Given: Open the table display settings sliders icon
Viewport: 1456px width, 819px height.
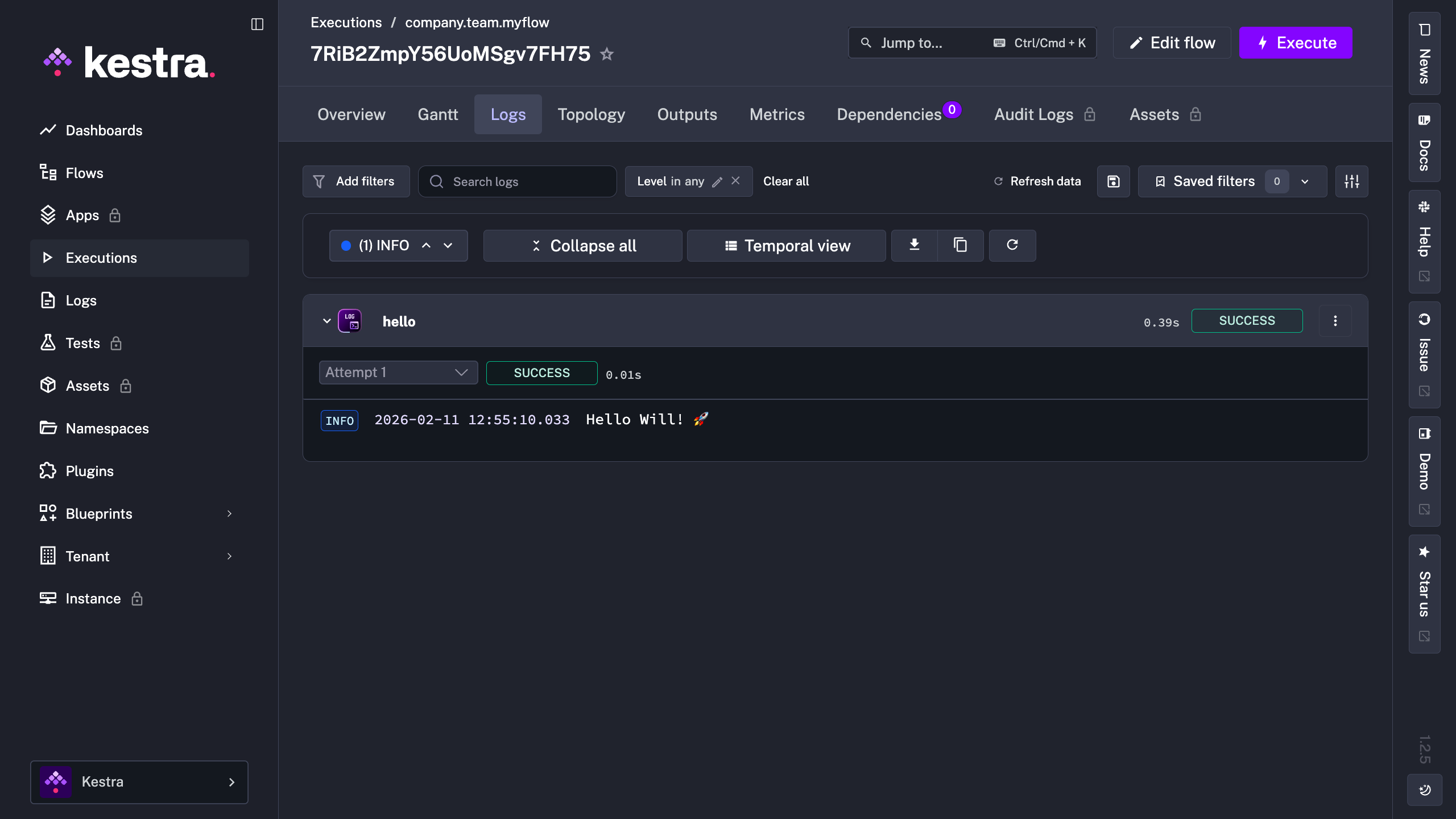Looking at the screenshot, I should coord(1351,181).
